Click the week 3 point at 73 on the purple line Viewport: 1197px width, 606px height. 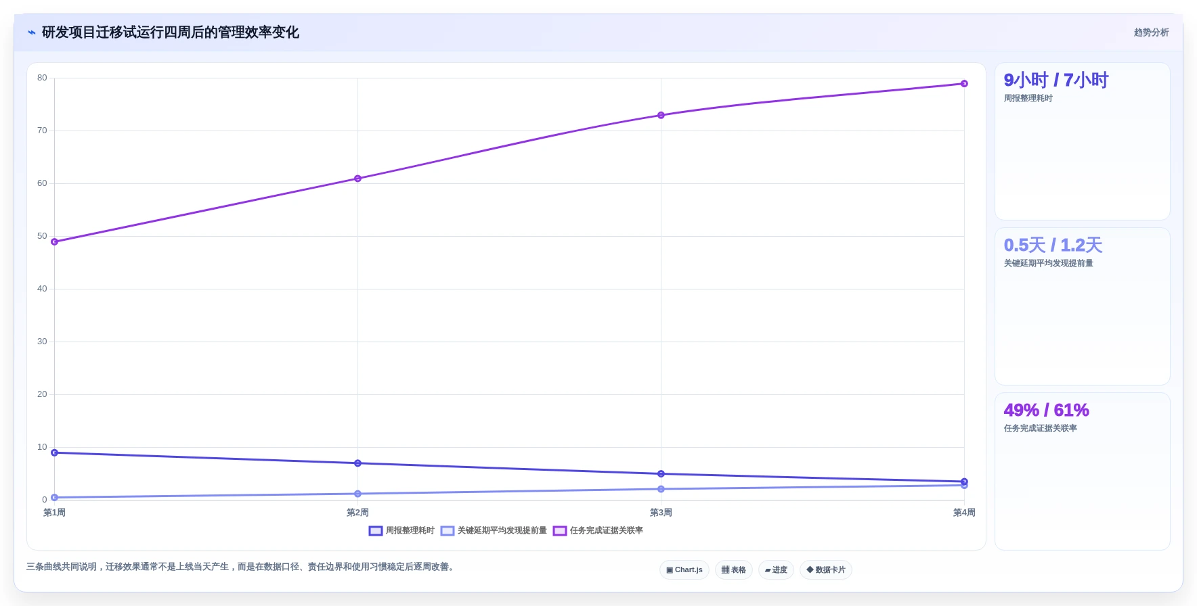click(x=661, y=115)
